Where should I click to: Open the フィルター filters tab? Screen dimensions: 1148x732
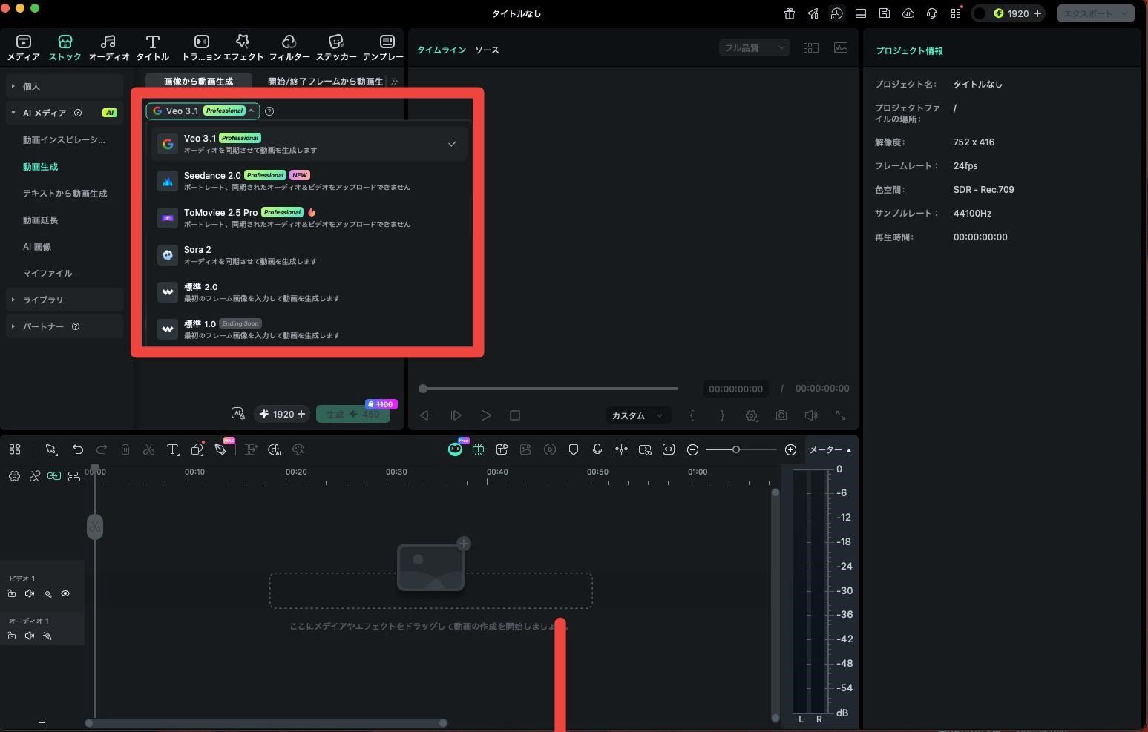(x=289, y=47)
